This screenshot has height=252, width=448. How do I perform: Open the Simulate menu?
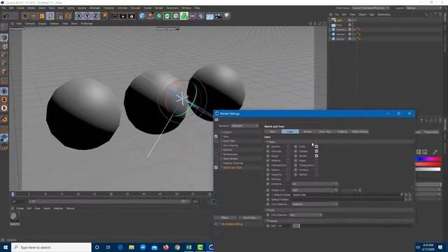pos(135,8)
